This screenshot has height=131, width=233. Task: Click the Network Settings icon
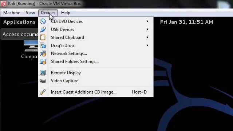tap(43, 53)
